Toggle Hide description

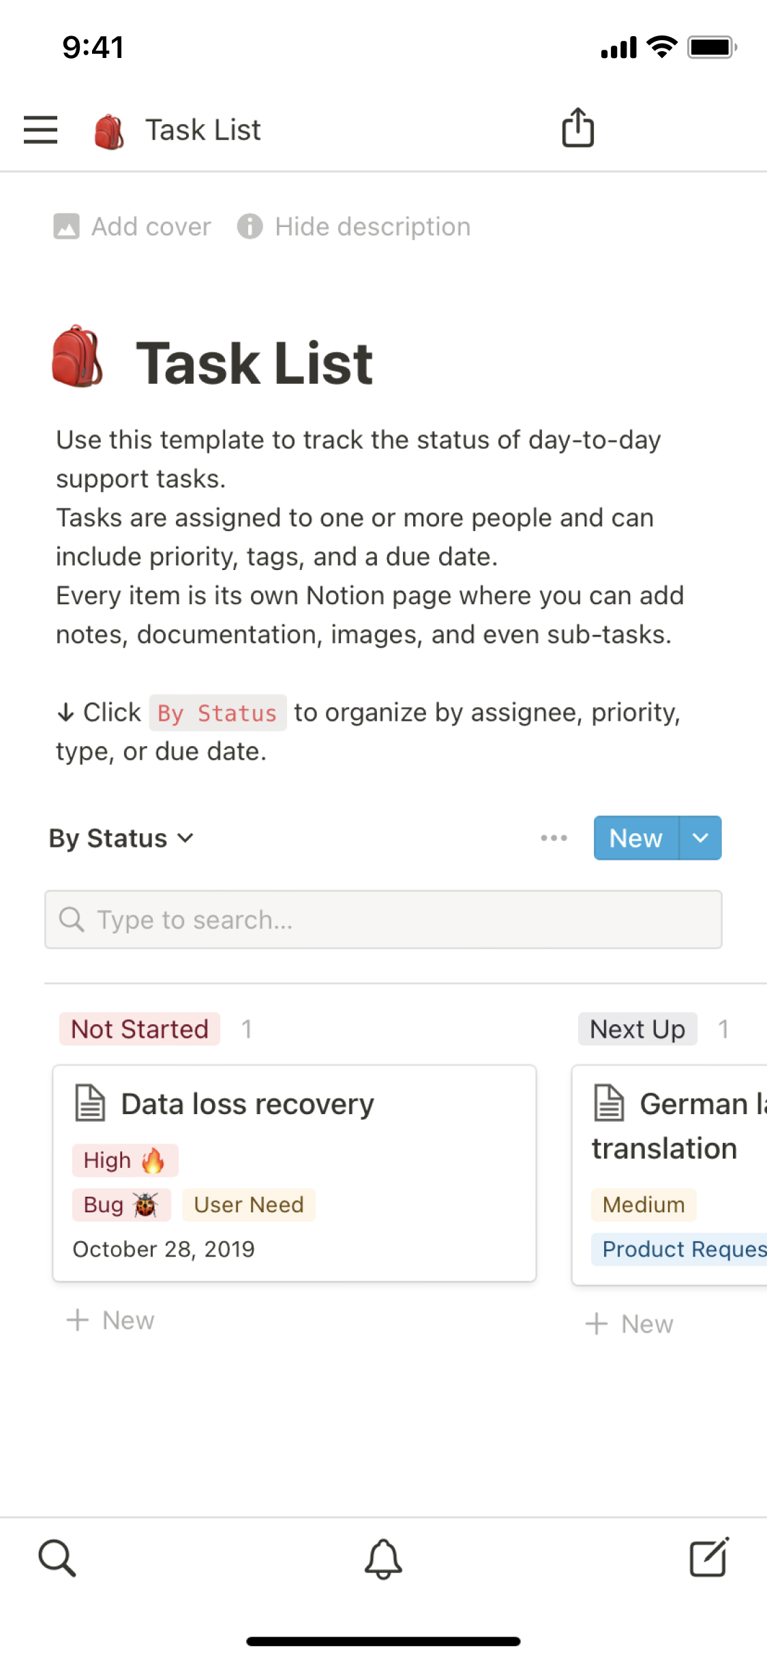coord(355,226)
